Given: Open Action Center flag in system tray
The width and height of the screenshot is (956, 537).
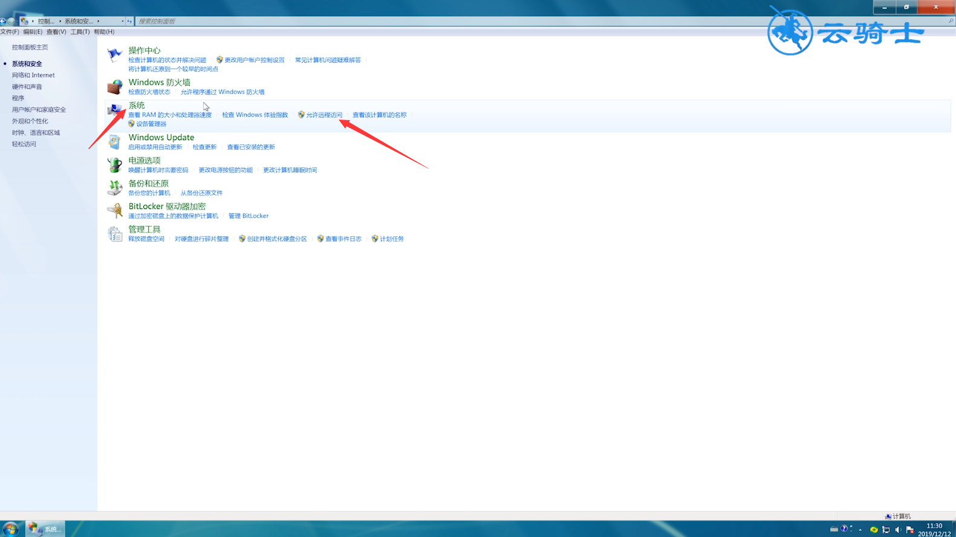Looking at the screenshot, I should (x=909, y=530).
